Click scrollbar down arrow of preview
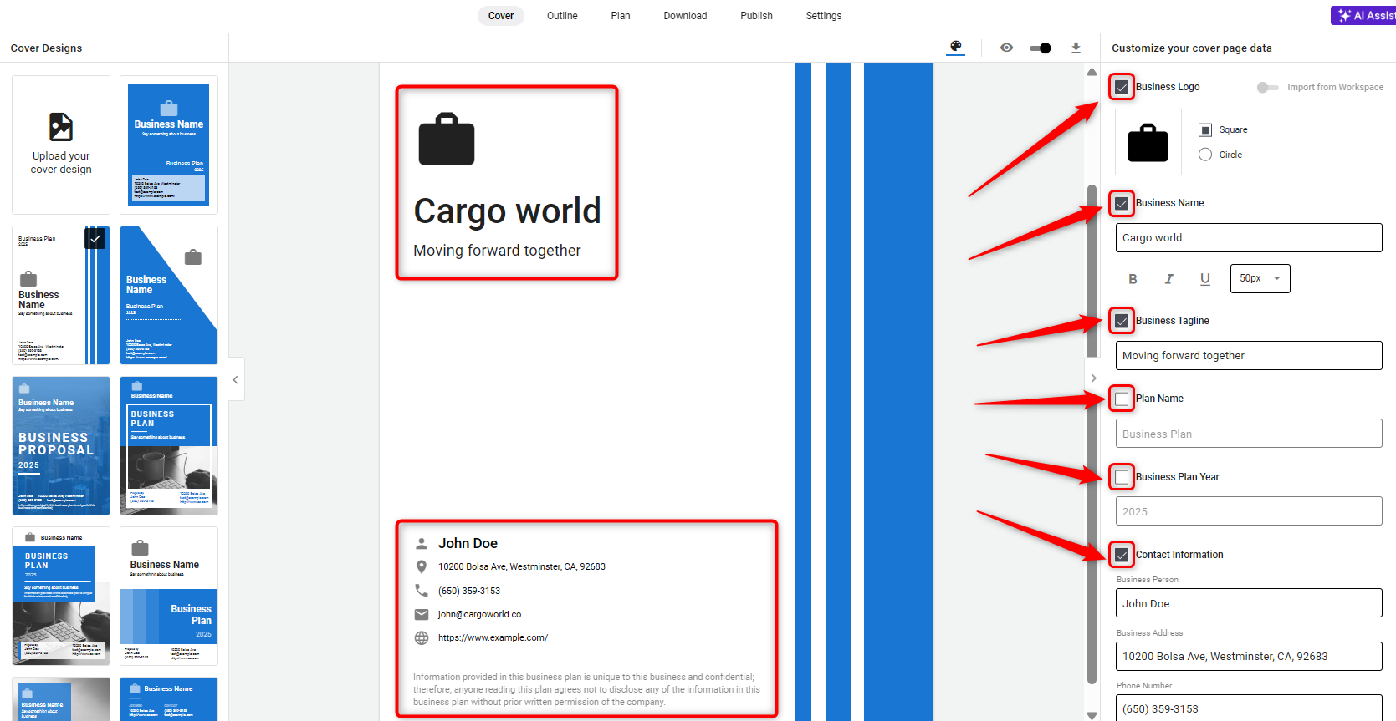This screenshot has height=721, width=1396. tap(1092, 715)
